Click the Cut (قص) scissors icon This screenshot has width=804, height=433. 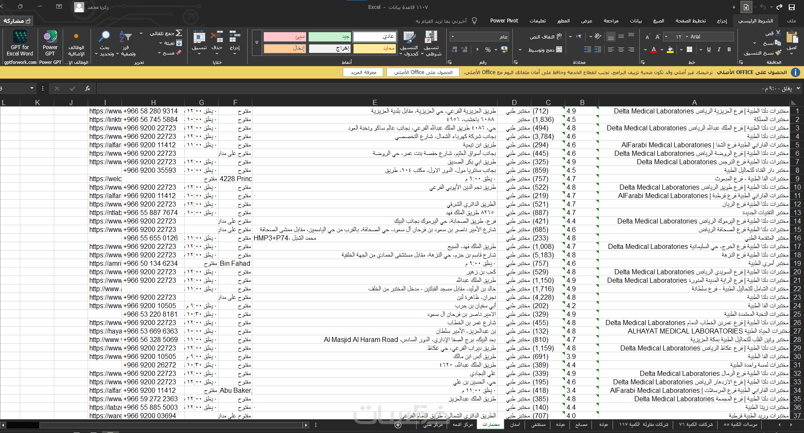[778, 33]
